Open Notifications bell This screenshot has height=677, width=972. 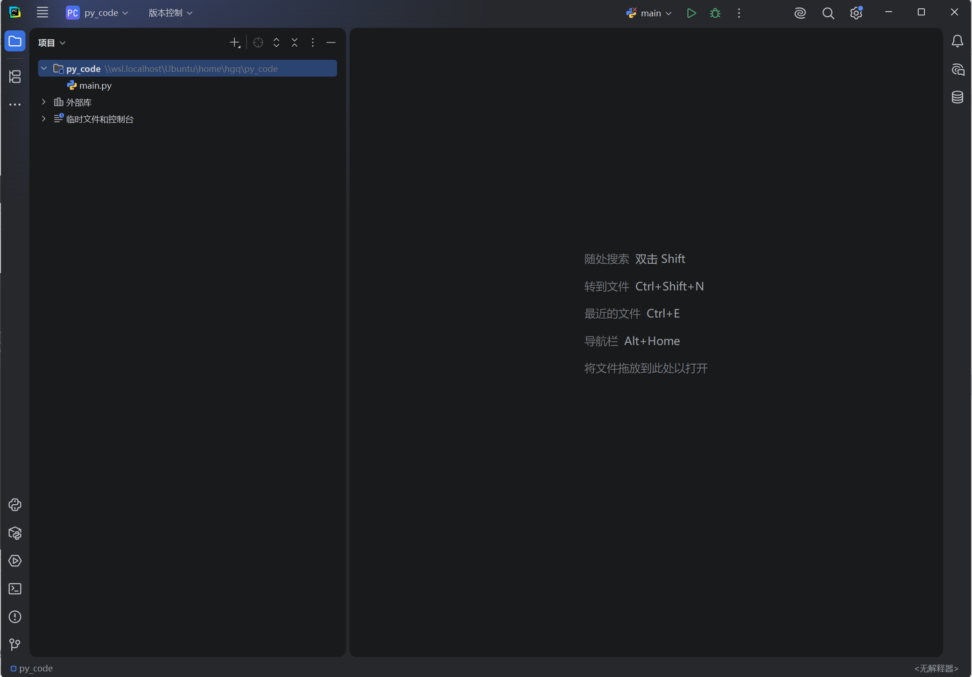(958, 41)
